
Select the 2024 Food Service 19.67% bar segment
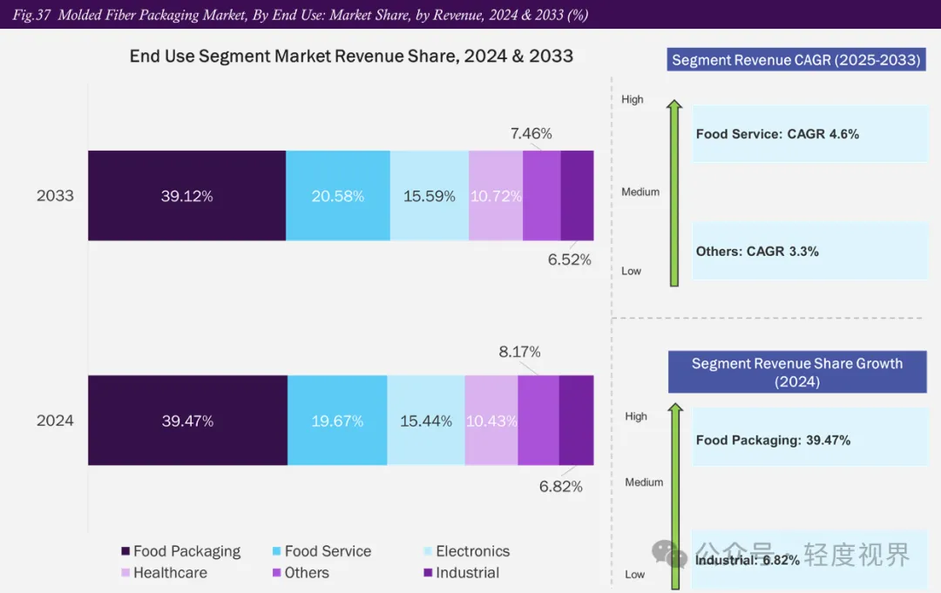(337, 421)
